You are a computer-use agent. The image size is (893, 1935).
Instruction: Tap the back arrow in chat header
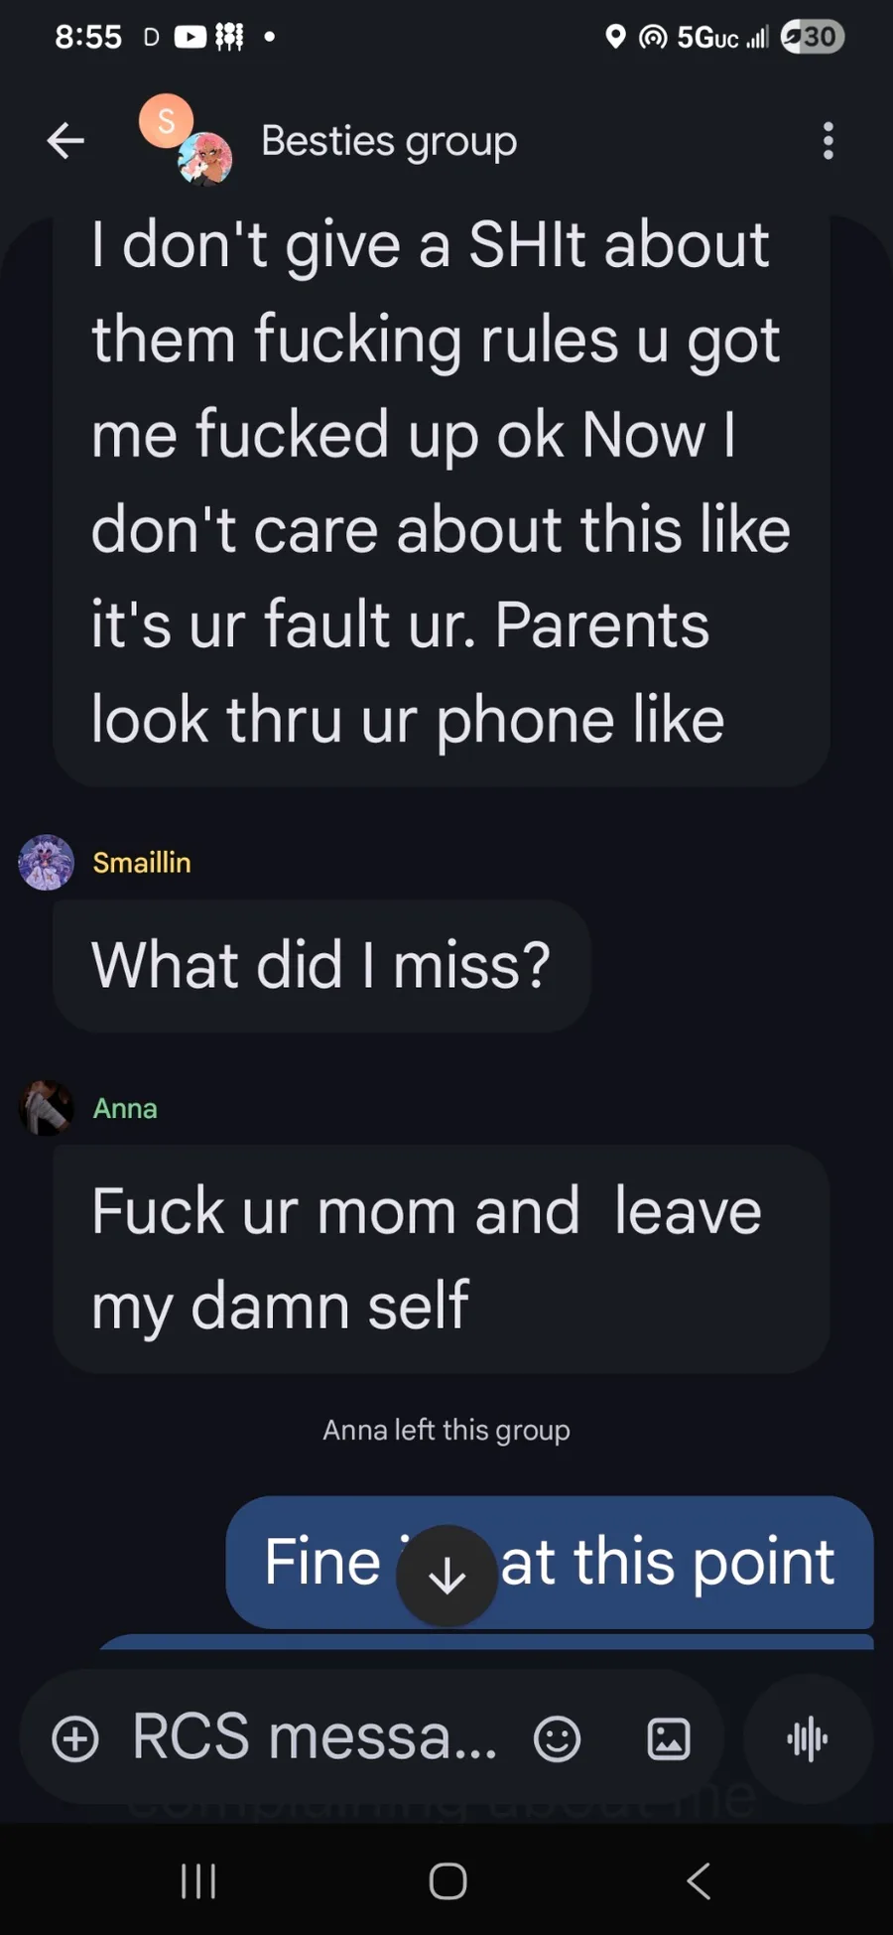65,141
